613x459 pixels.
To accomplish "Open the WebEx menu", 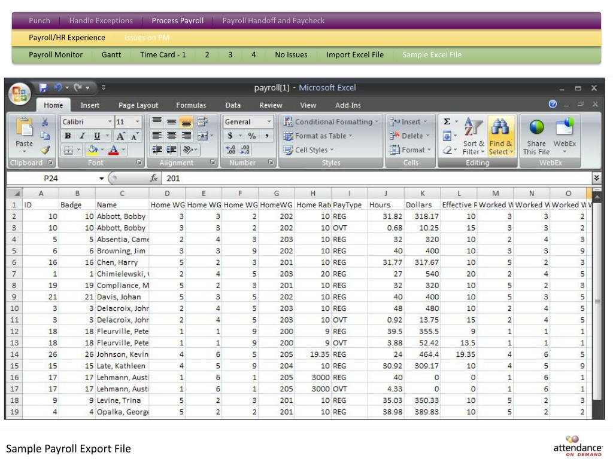I will tap(564, 136).
